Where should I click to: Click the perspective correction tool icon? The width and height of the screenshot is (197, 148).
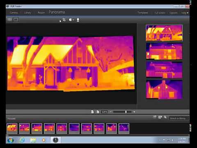tap(70, 20)
